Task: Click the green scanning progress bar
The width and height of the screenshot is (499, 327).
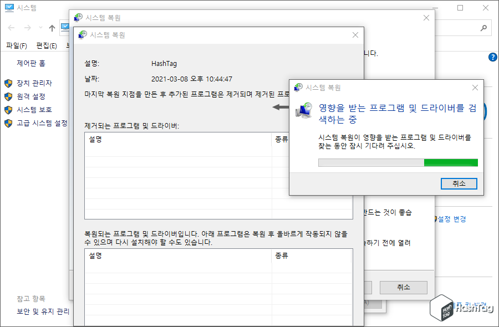Action: pos(451,162)
